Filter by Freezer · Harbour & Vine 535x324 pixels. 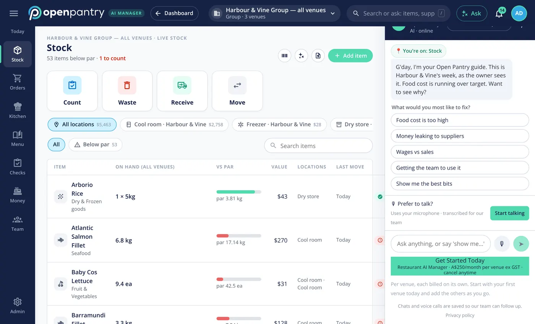point(279,125)
